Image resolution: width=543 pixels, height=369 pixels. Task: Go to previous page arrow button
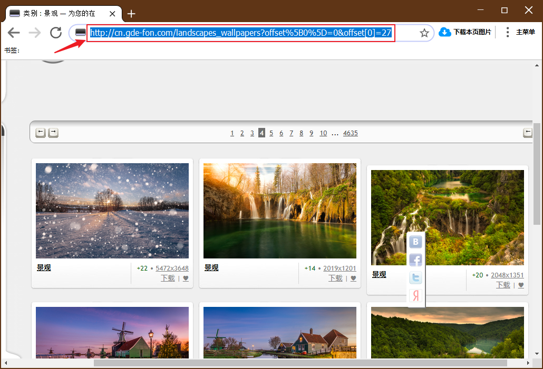(x=41, y=133)
